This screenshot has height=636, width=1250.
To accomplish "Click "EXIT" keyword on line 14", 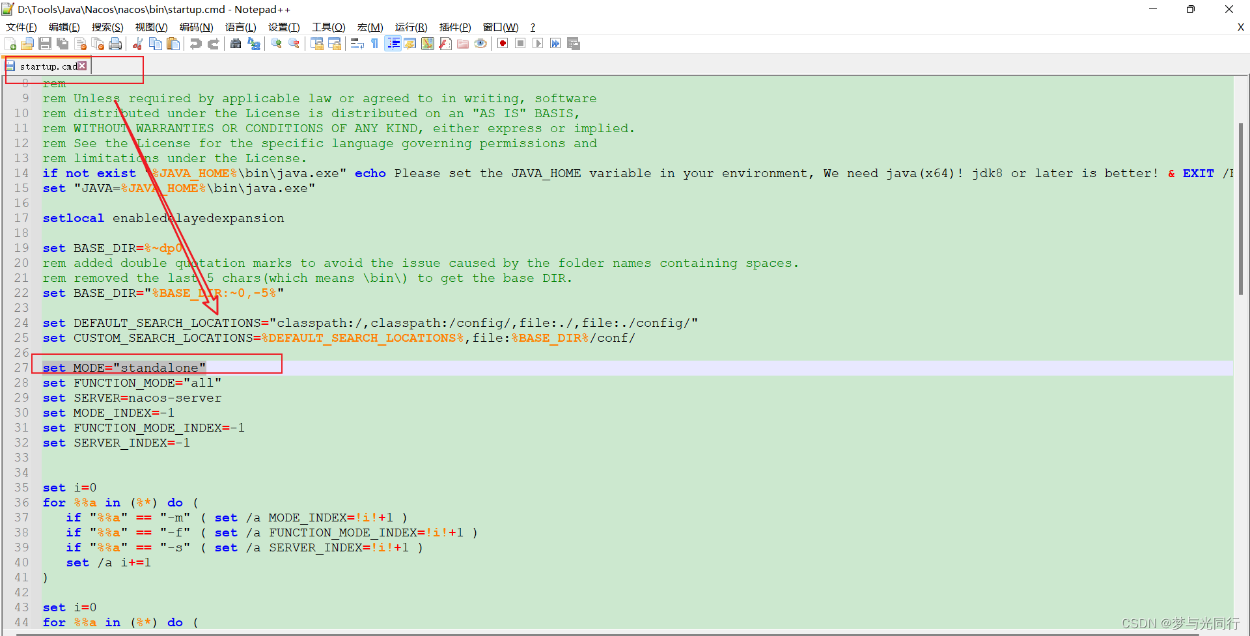I will (1199, 173).
